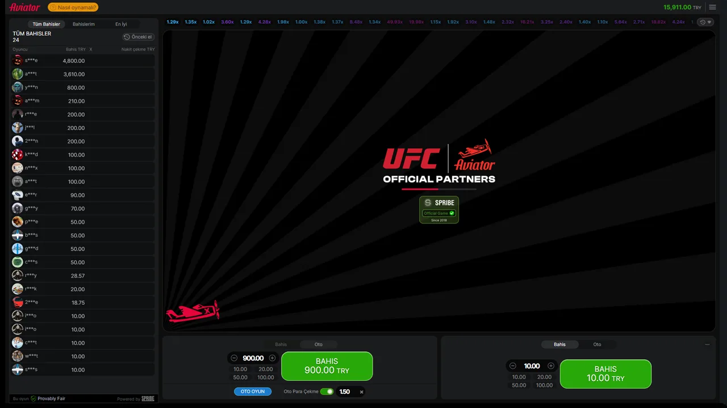This screenshot has height=408, width=727.
Task: Click the dice avatar of player k***d
Action: coord(18,155)
